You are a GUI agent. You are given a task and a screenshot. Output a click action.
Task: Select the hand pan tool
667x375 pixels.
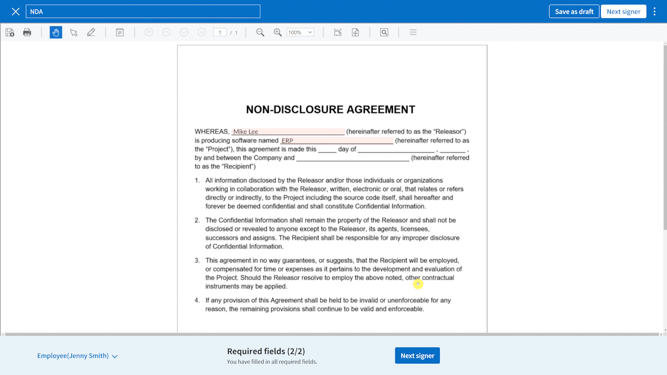pos(56,32)
